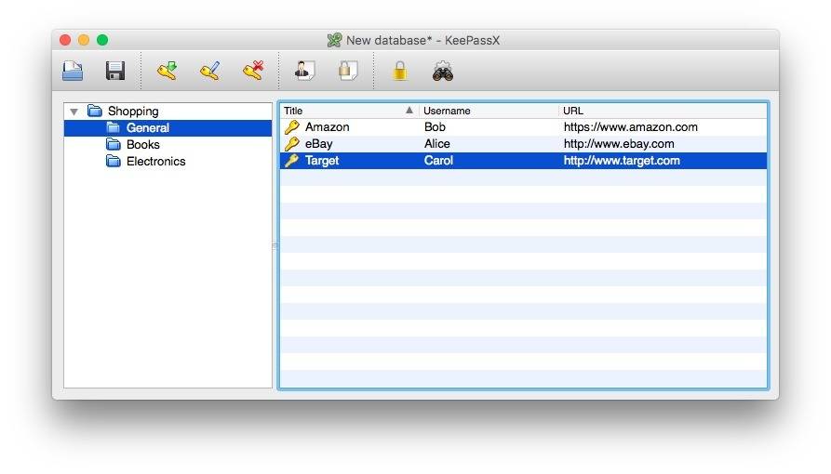
Task: Save database with floppy disk icon
Action: pos(115,71)
